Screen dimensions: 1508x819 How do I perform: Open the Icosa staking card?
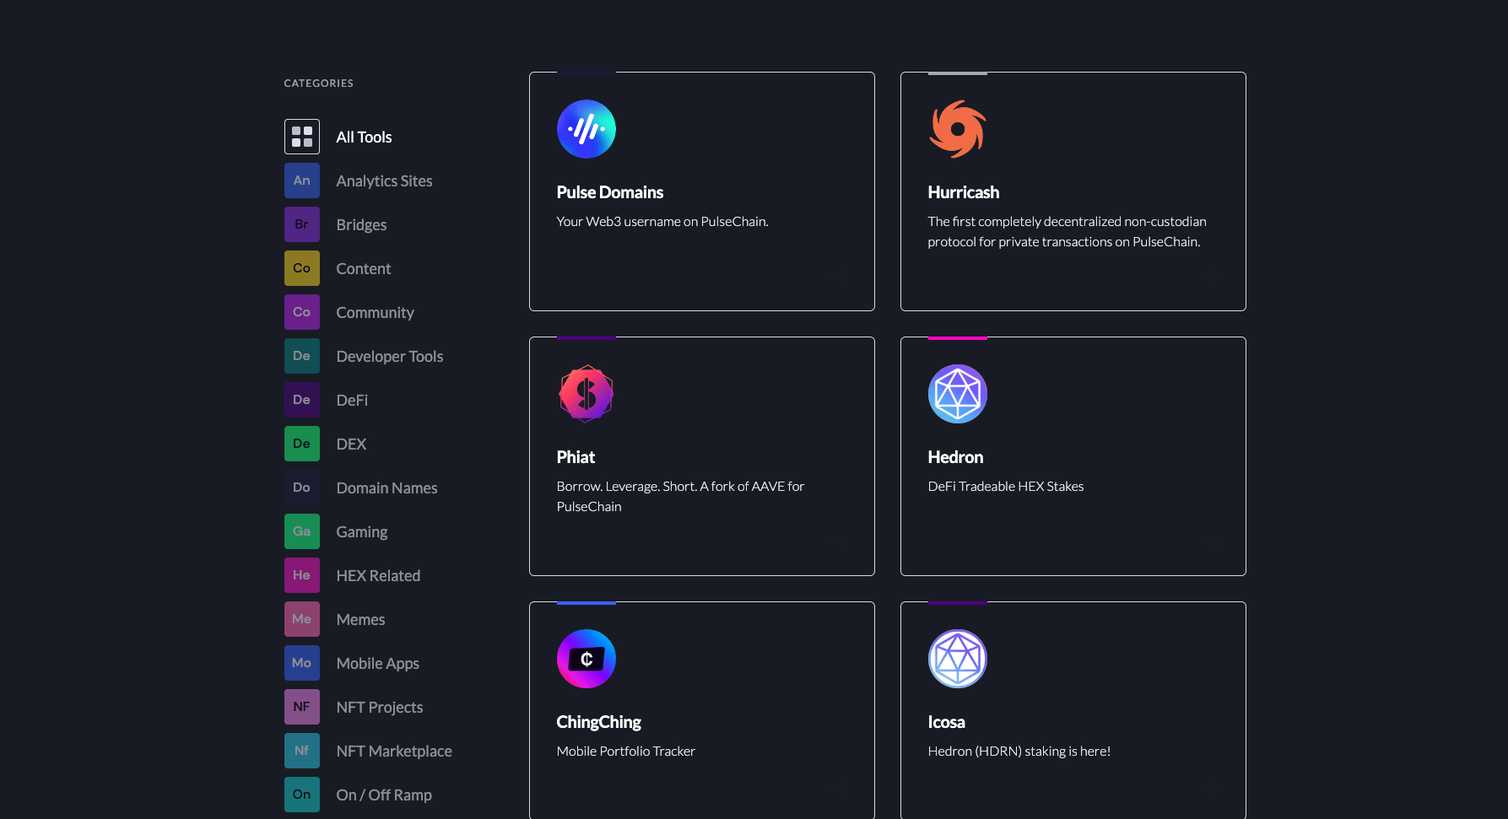pyautogui.click(x=1073, y=710)
